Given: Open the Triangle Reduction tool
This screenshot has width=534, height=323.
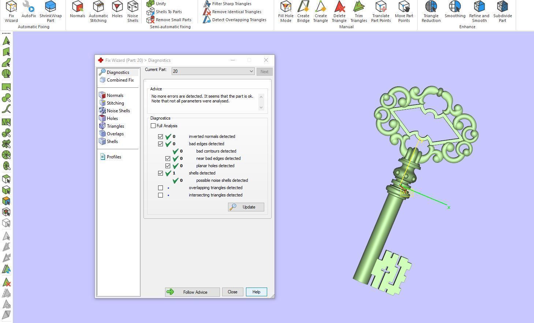Looking at the screenshot, I should [x=431, y=11].
